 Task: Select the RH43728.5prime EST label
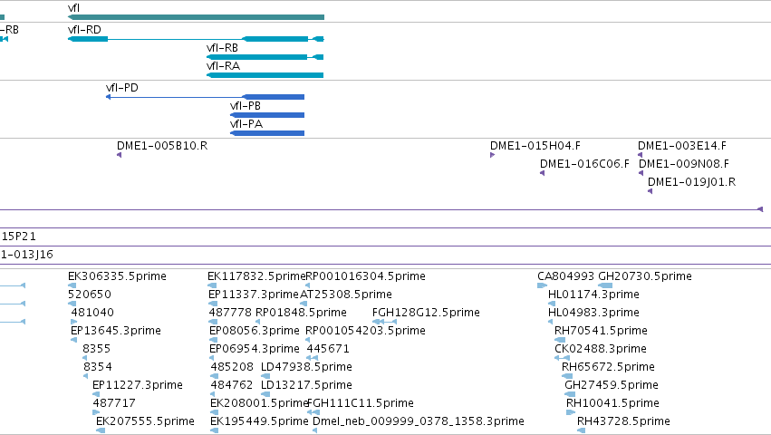pos(623,421)
